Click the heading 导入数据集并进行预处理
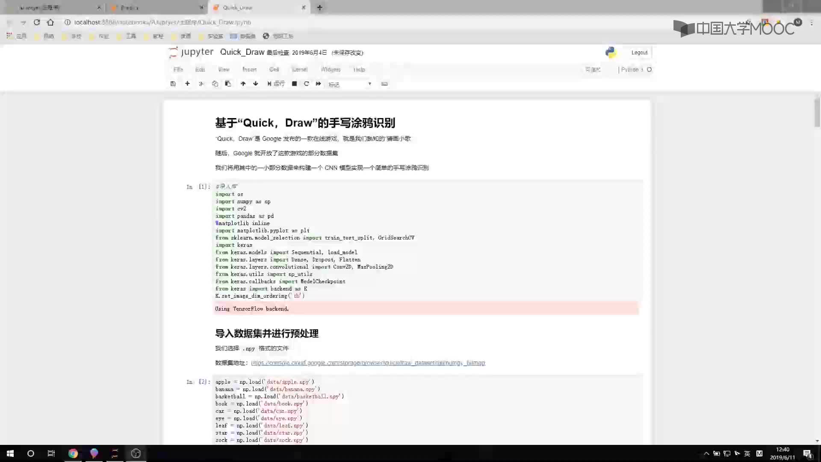The image size is (821, 462). point(267,333)
